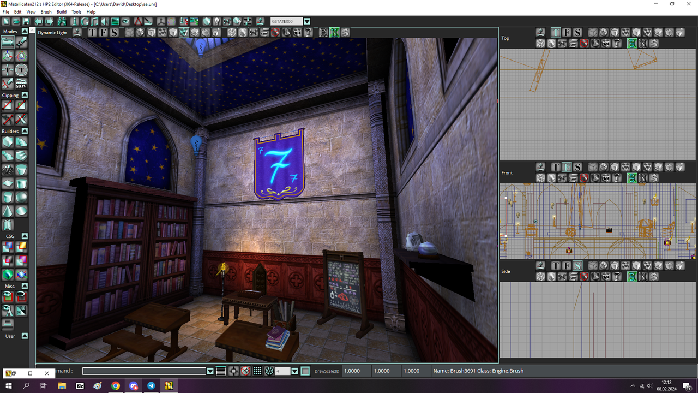698x393 pixels.
Task: Toggle Front view F button in Front viewport toolbar
Action: (567, 167)
